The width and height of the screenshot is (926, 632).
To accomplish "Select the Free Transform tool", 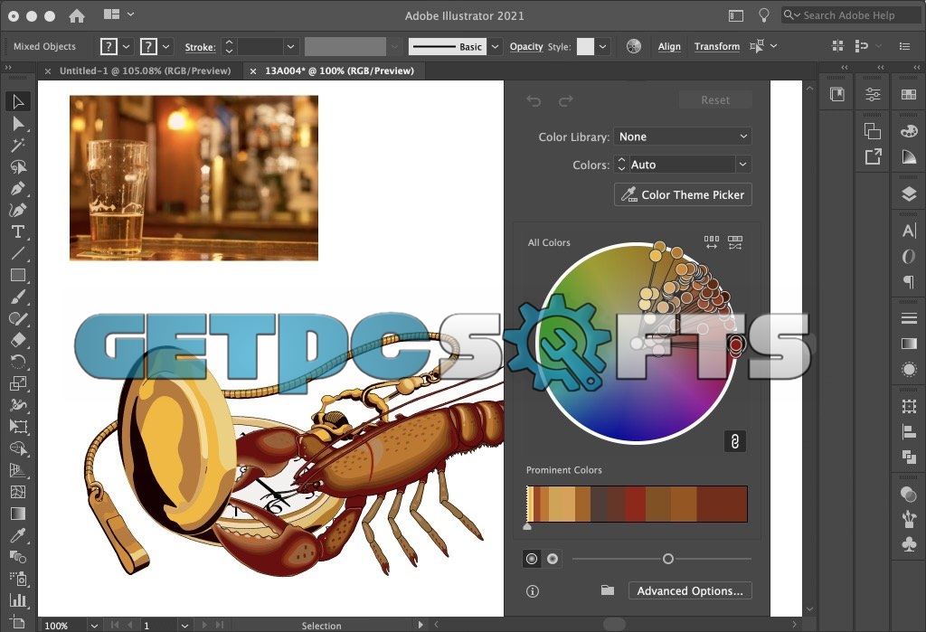I will click(x=18, y=427).
